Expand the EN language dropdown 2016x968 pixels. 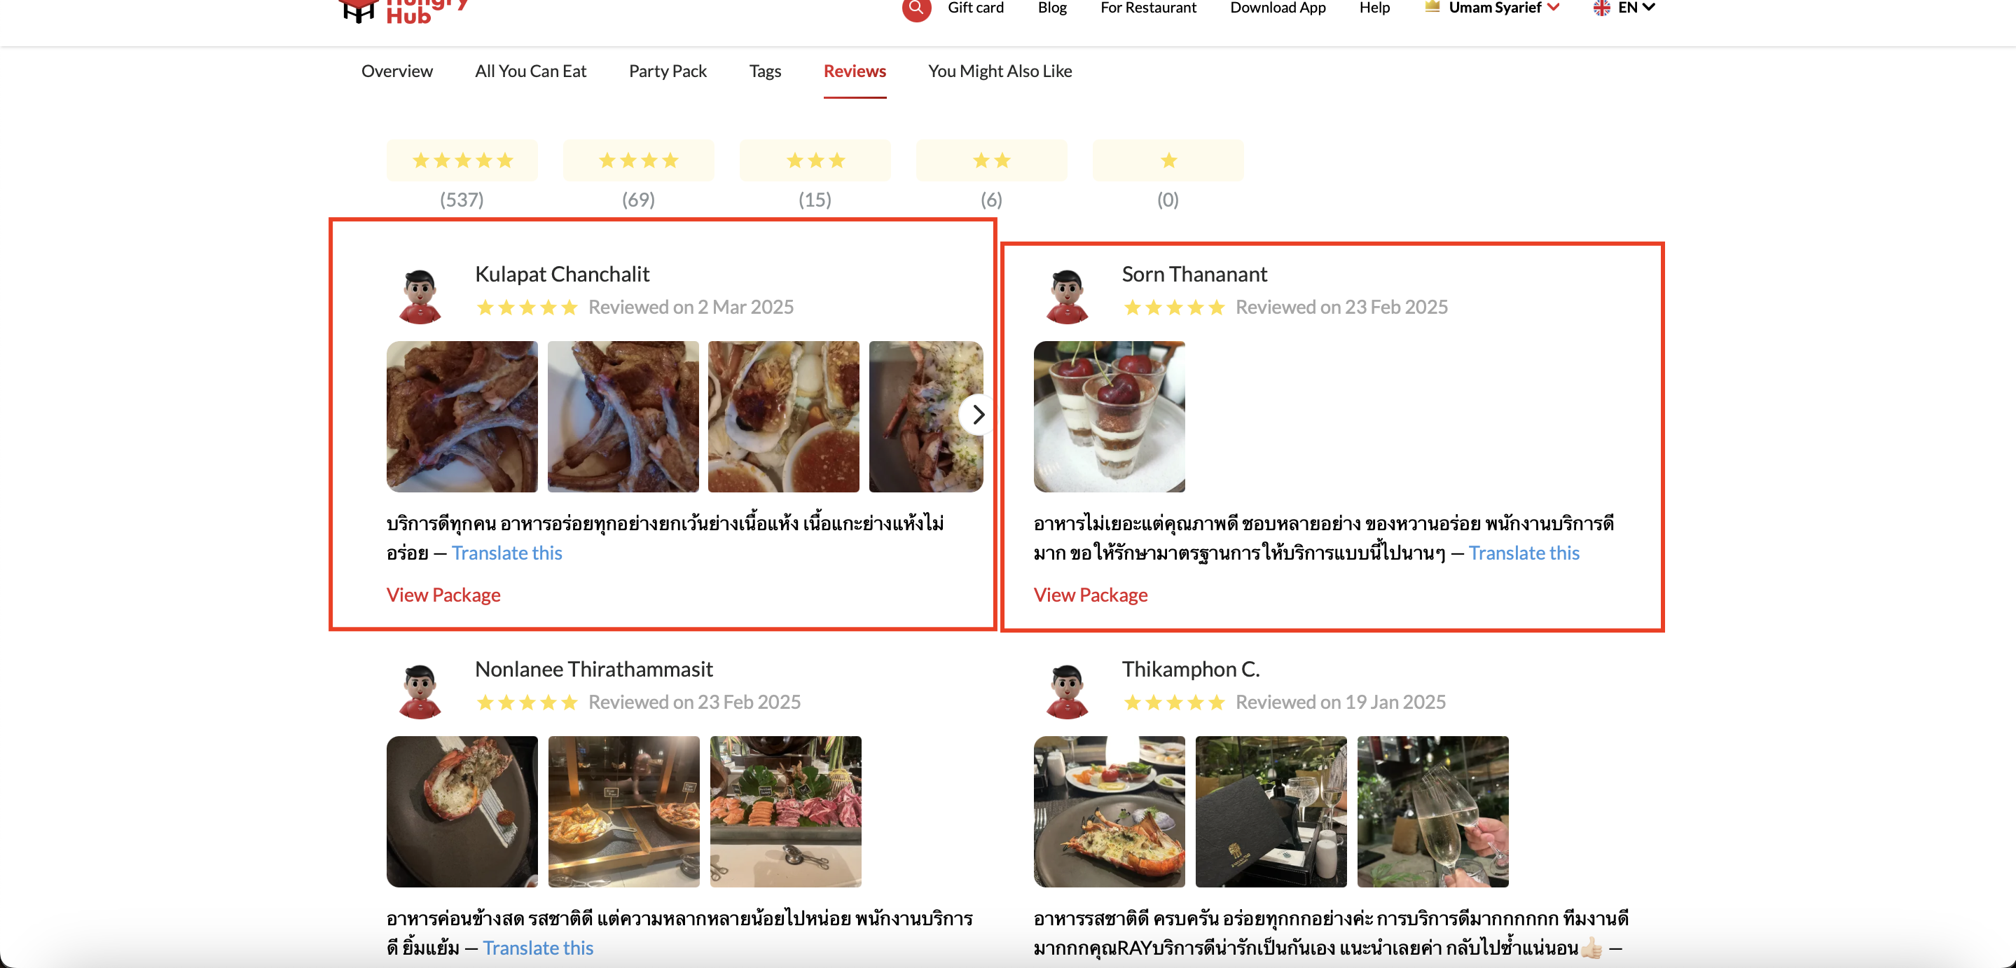pos(1636,8)
